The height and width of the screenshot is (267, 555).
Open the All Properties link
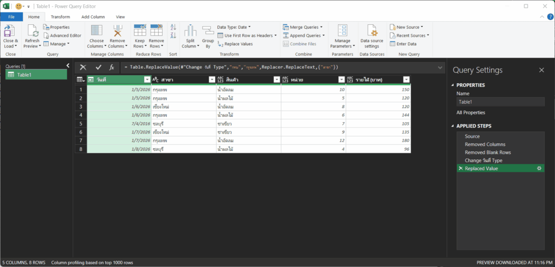click(471, 112)
